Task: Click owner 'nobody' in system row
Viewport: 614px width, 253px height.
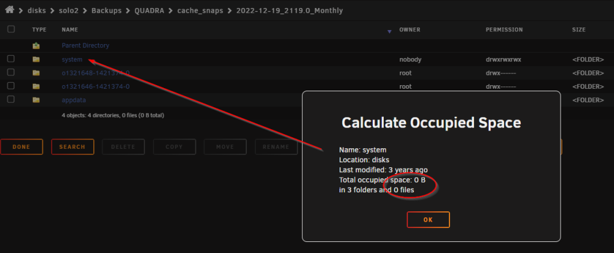Action: [410, 60]
